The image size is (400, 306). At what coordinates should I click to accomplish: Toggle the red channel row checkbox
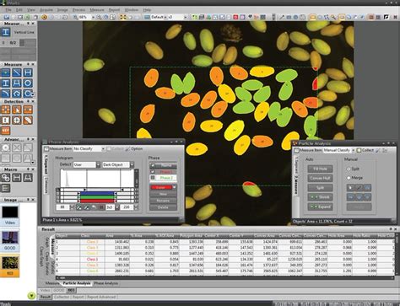[x=58, y=201]
